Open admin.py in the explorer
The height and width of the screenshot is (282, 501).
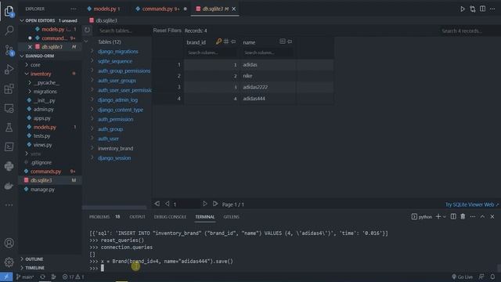click(x=44, y=110)
